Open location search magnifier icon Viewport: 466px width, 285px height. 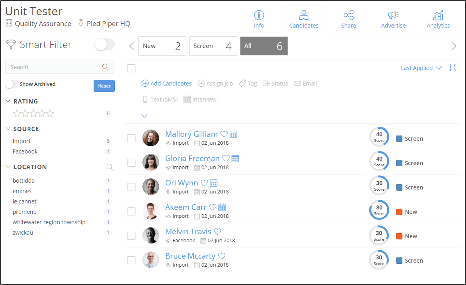coord(110,167)
